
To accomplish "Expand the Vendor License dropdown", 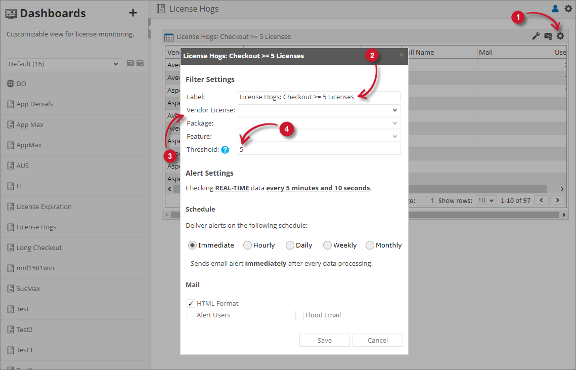I will [x=319, y=110].
